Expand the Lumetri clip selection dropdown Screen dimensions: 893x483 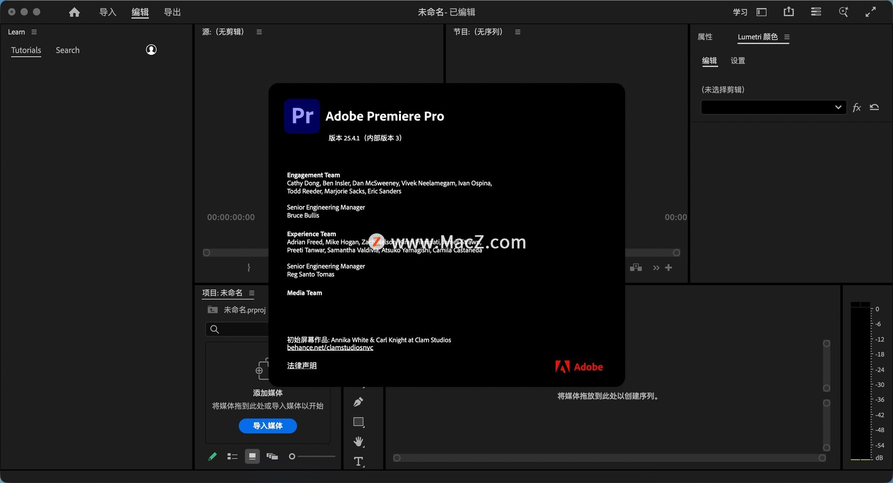773,107
